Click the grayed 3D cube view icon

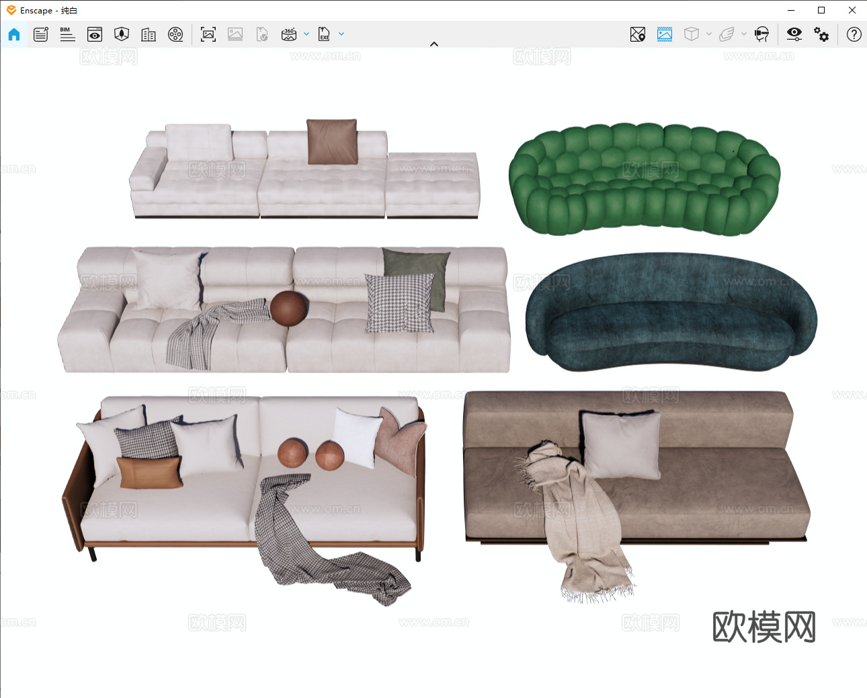coord(692,34)
